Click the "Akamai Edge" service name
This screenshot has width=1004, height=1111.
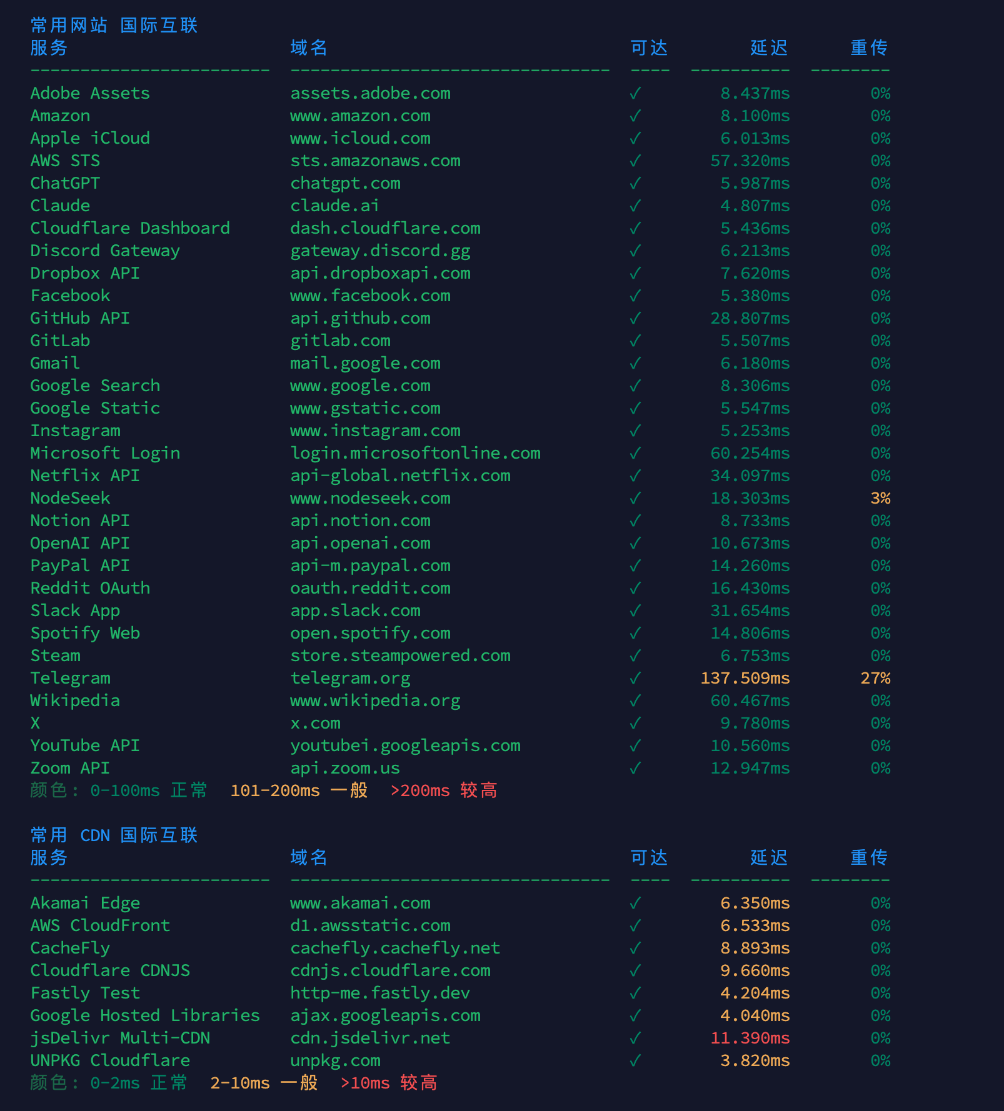pos(86,903)
